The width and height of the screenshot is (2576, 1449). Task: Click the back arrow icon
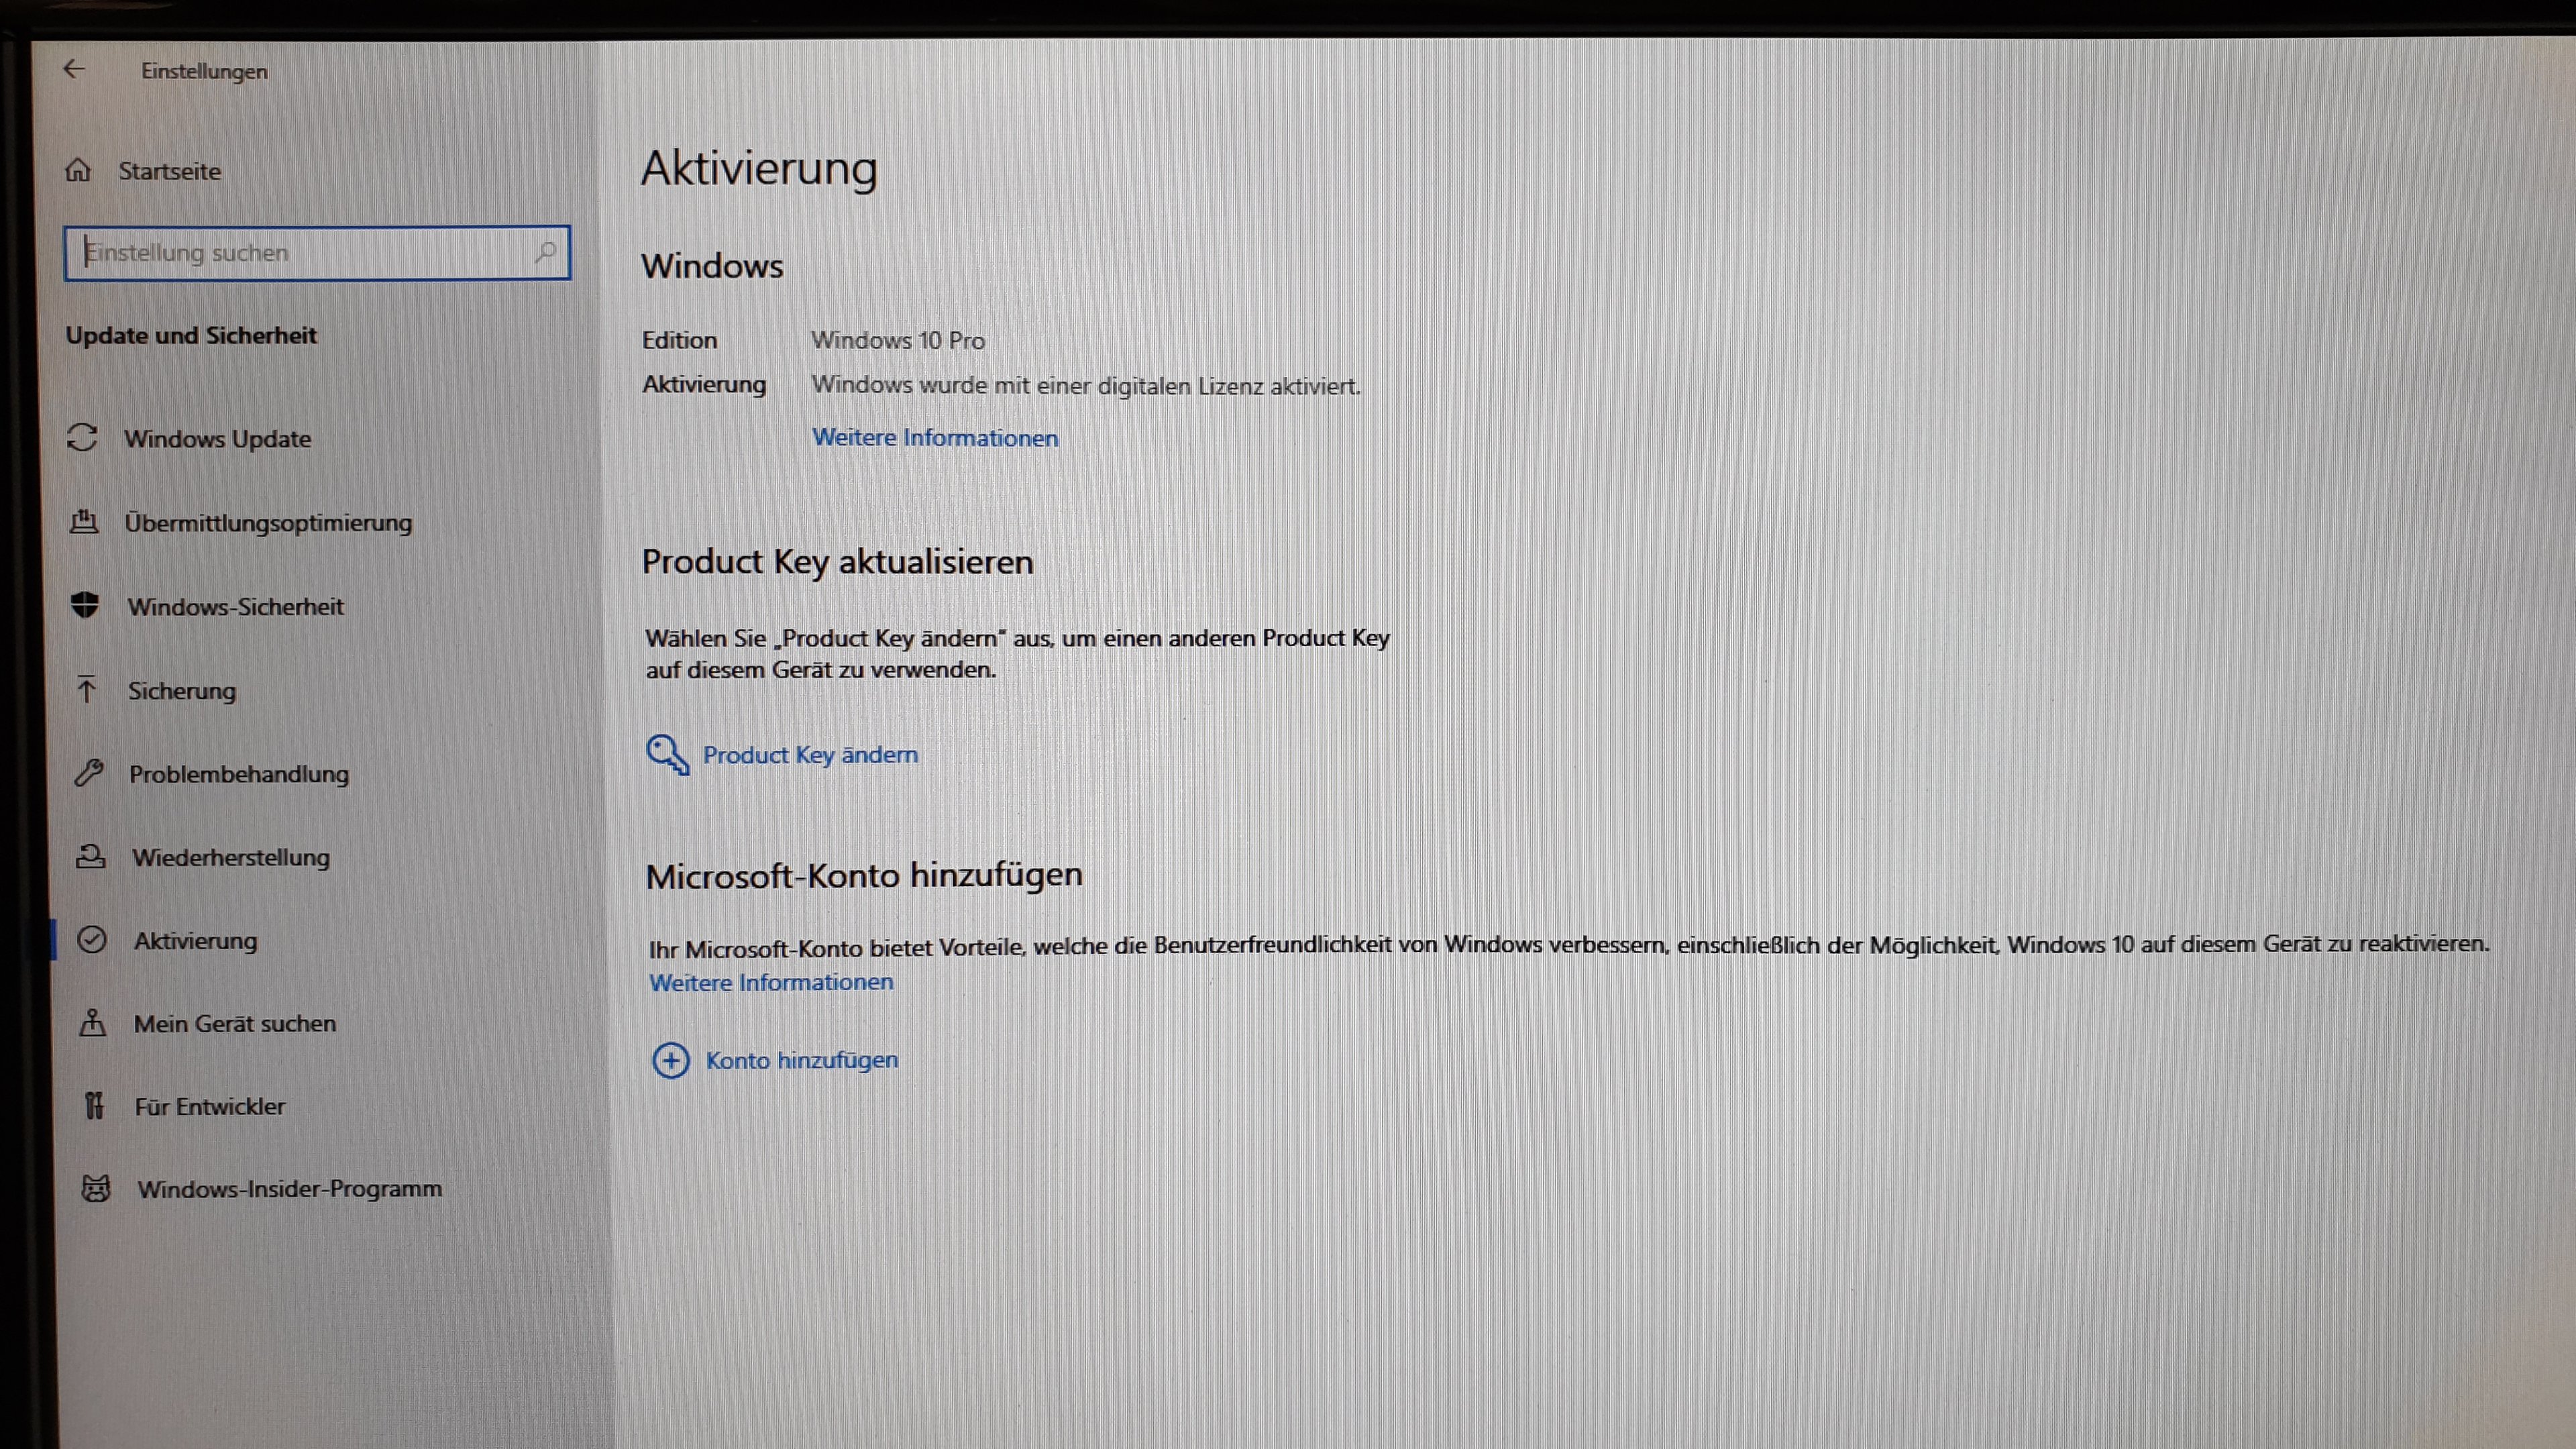coord(73,69)
